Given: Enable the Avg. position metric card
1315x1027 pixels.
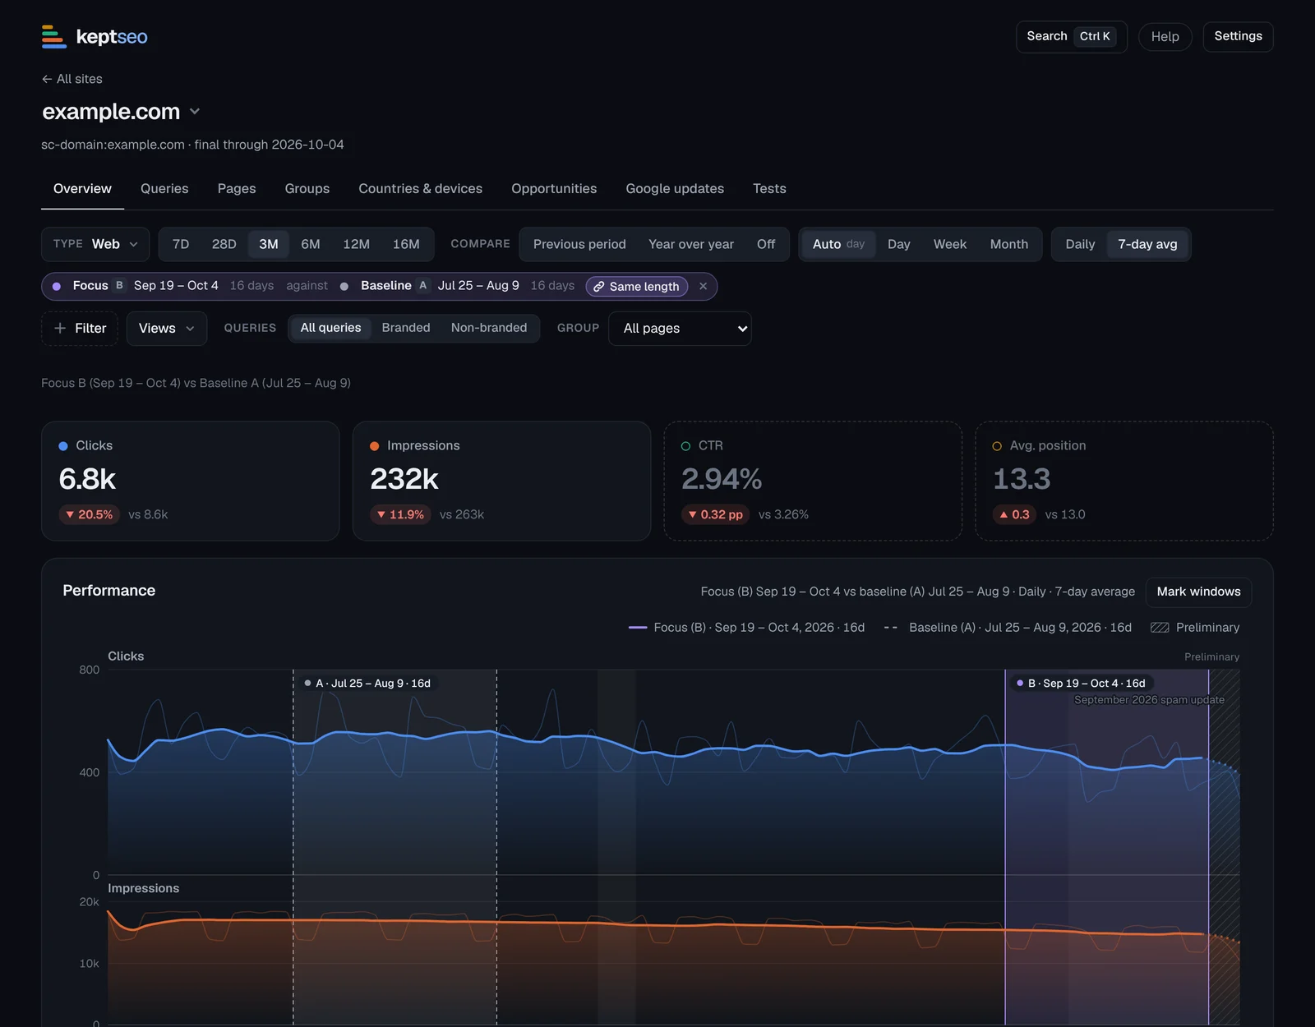Looking at the screenshot, I should point(1124,481).
